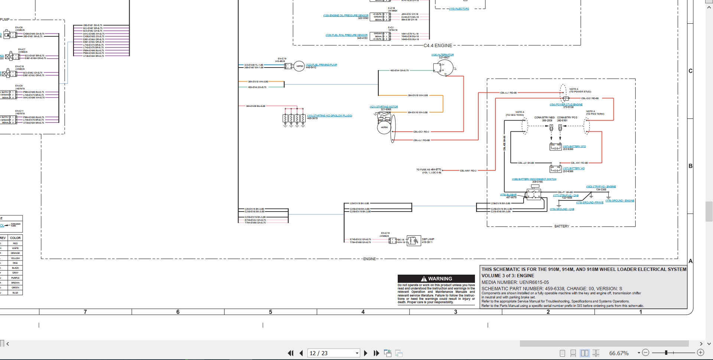Image resolution: width=713 pixels, height=360 pixels.
Task: Zoom in with the plus button
Action: click(700, 353)
